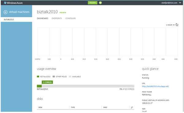184x113 pixels.
Task: Click the 5:50PM chart time label
Action: pos(37,59)
